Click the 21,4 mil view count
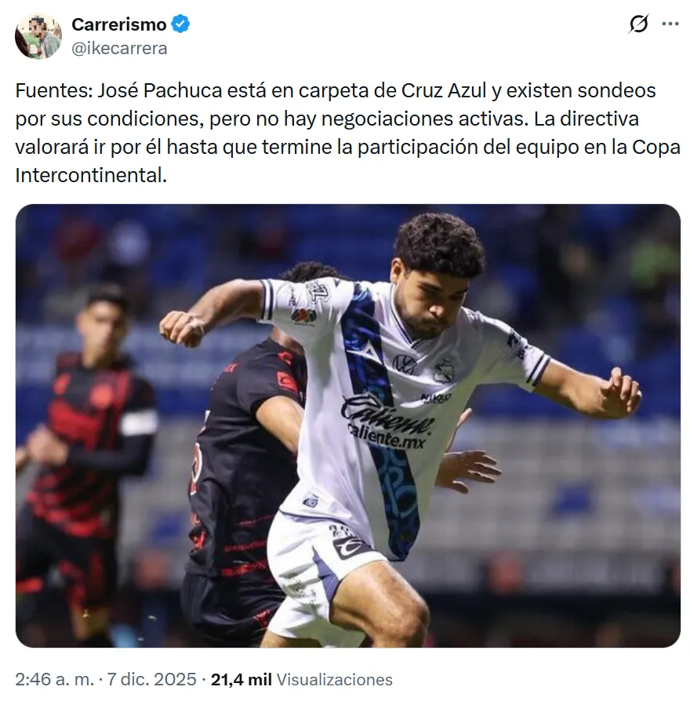Viewport: 690px width, 705px height. [x=241, y=679]
